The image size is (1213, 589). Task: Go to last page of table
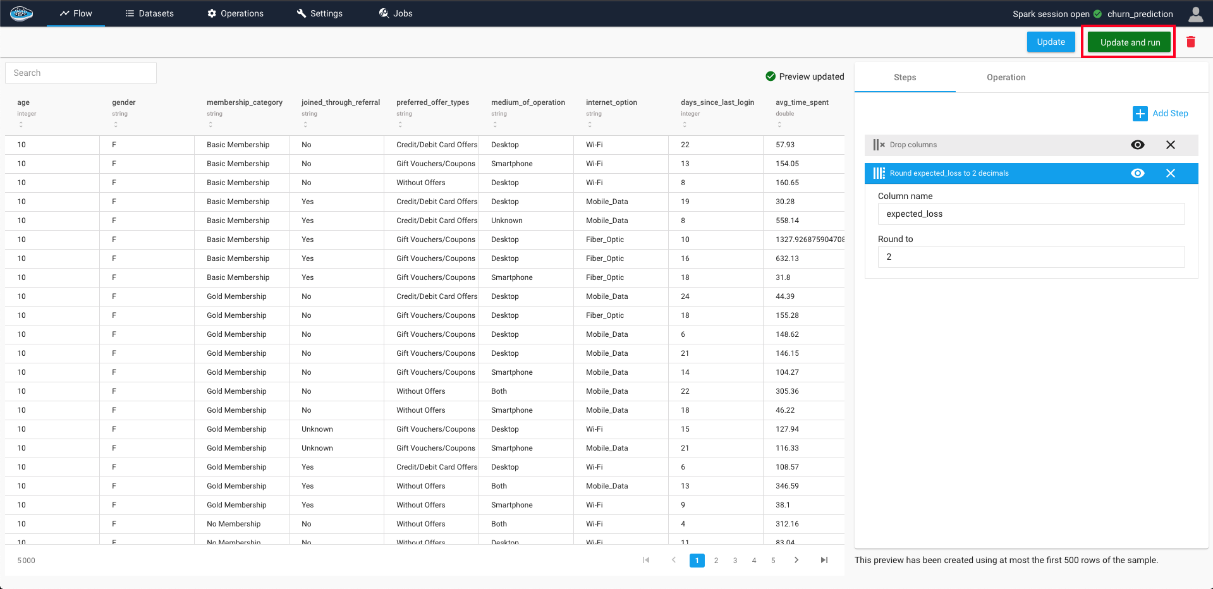824,560
